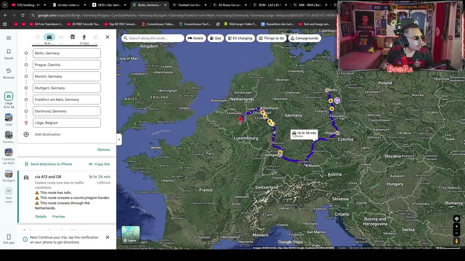Open the map Layers switcher

[131, 235]
